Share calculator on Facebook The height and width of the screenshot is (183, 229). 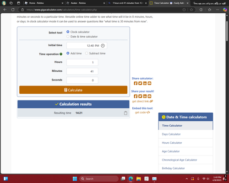[136, 83]
